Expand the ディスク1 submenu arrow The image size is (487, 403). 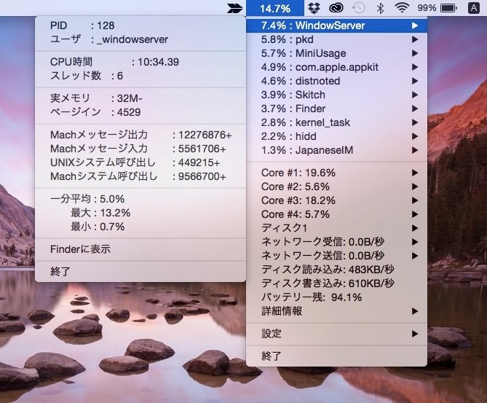click(x=415, y=228)
